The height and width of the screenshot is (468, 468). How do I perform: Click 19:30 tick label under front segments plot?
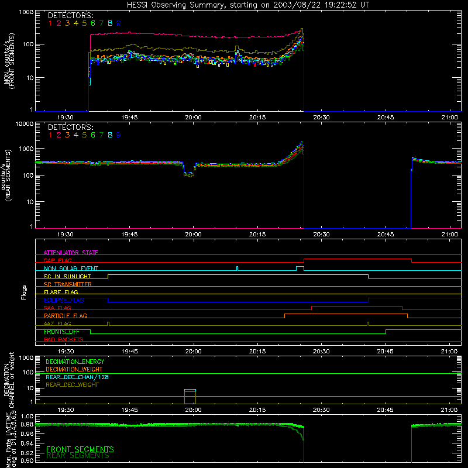coord(66,118)
